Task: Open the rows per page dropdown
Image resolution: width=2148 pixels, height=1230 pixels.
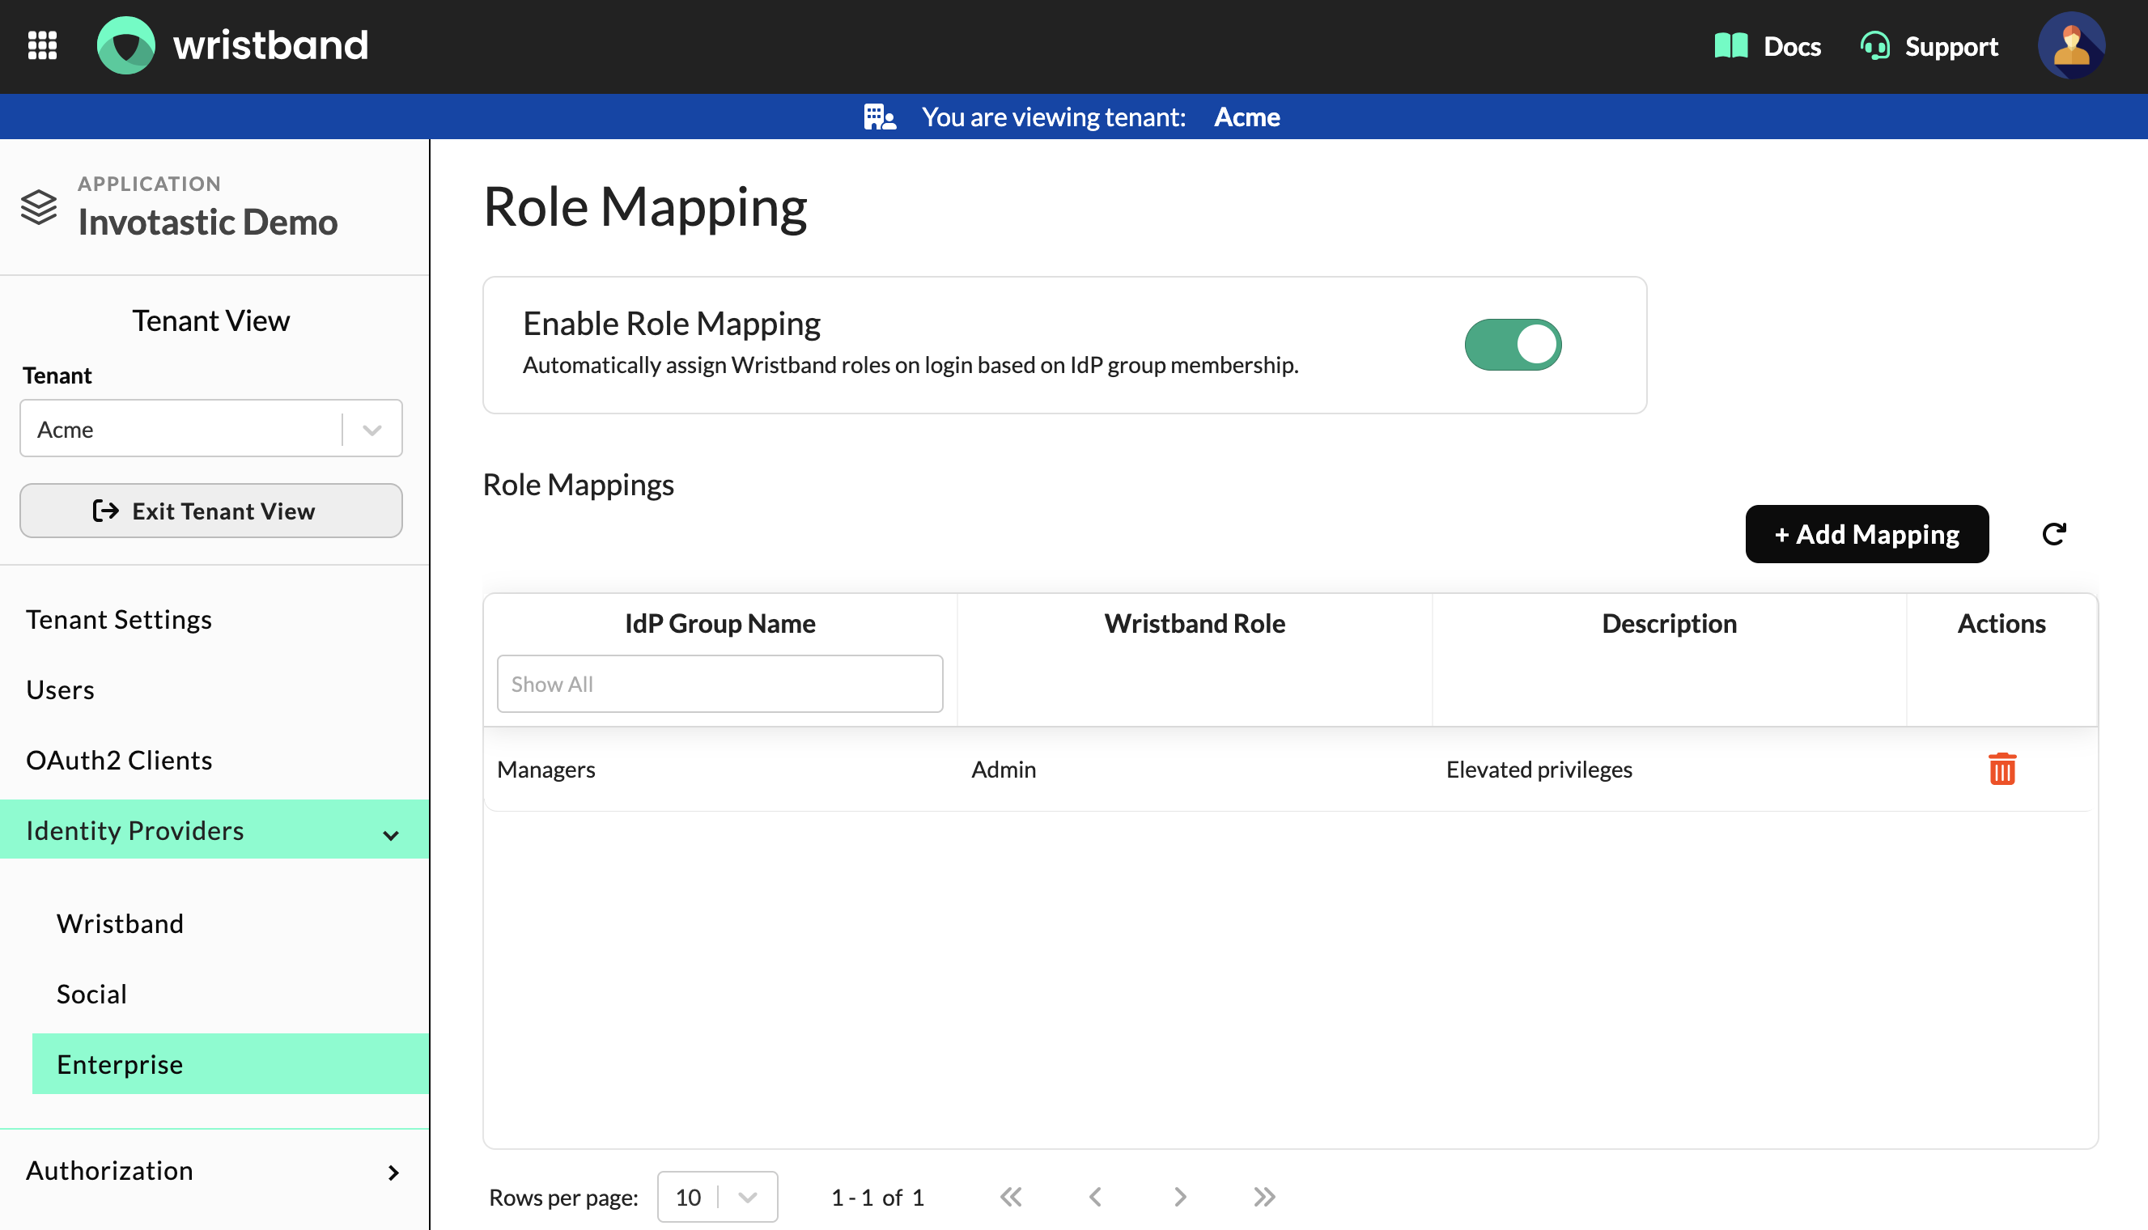Action: (717, 1197)
